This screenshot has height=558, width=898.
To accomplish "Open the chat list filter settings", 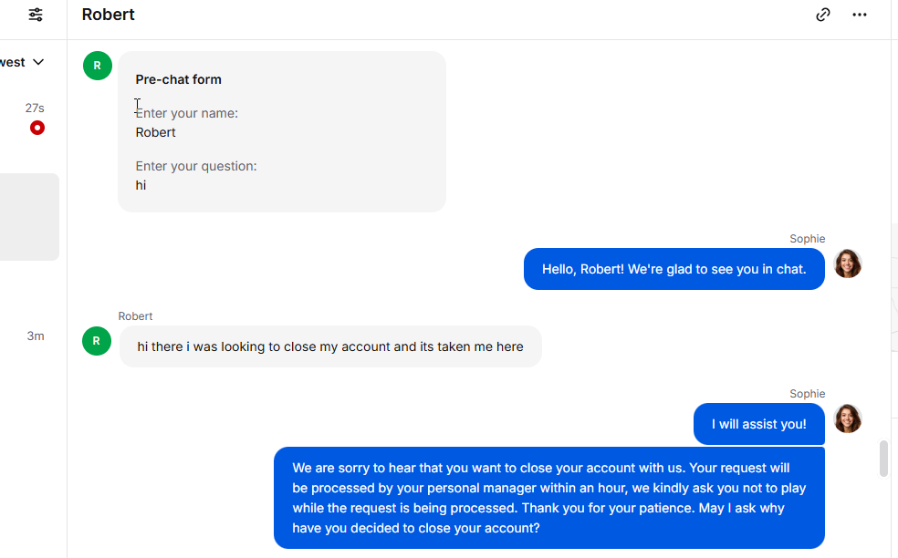I will (36, 15).
